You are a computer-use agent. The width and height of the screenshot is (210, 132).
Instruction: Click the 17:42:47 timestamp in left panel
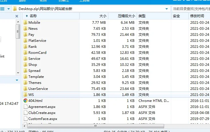point(11,104)
